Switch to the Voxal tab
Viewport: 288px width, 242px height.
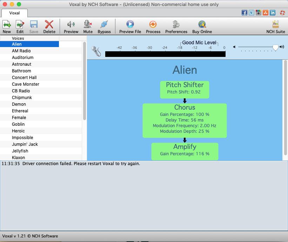(x=14, y=13)
